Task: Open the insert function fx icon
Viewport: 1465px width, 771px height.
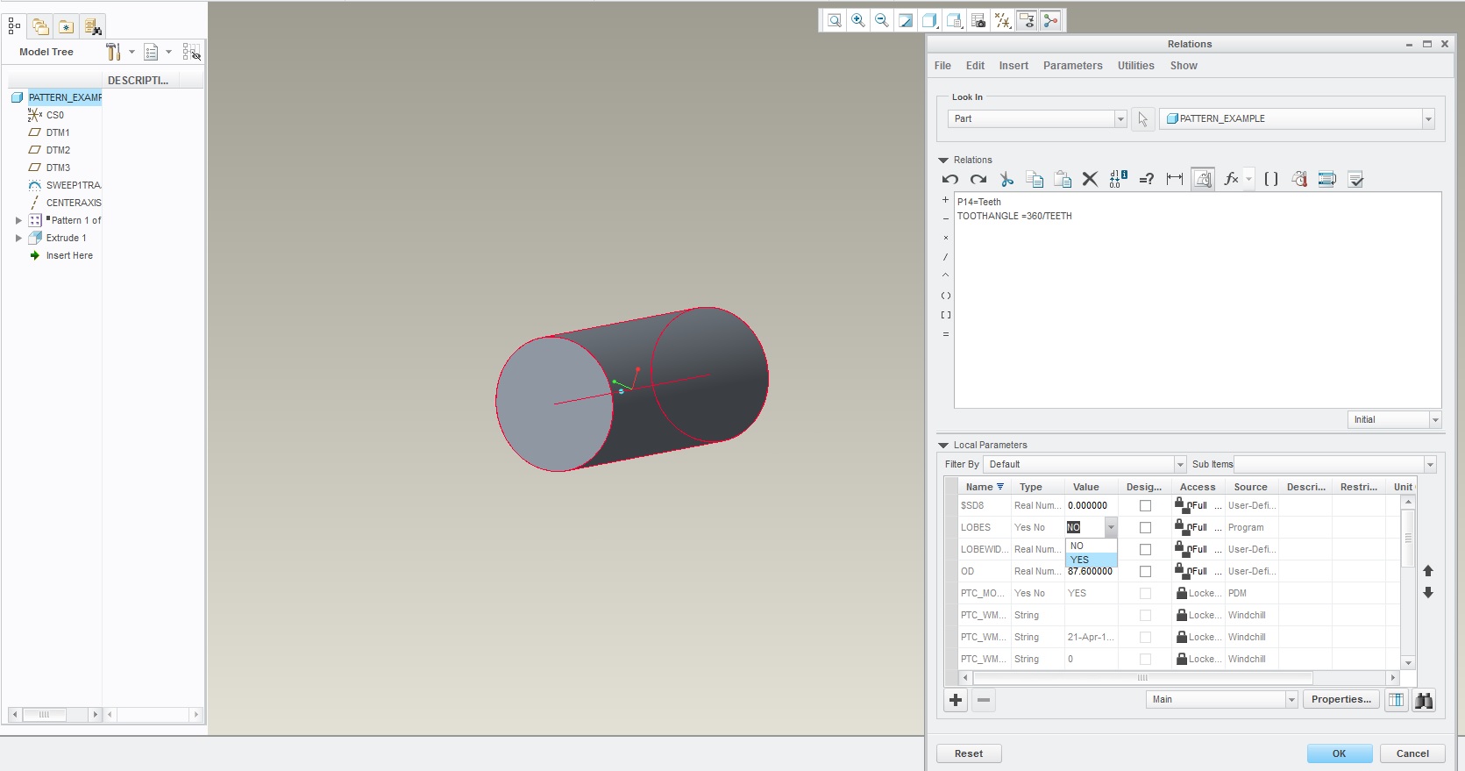Action: [1231, 179]
